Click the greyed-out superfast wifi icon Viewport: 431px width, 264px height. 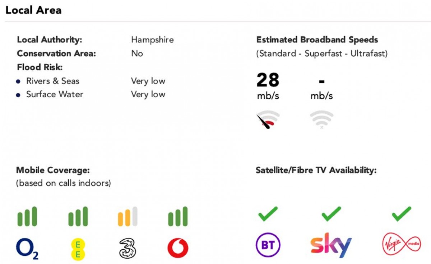click(321, 119)
